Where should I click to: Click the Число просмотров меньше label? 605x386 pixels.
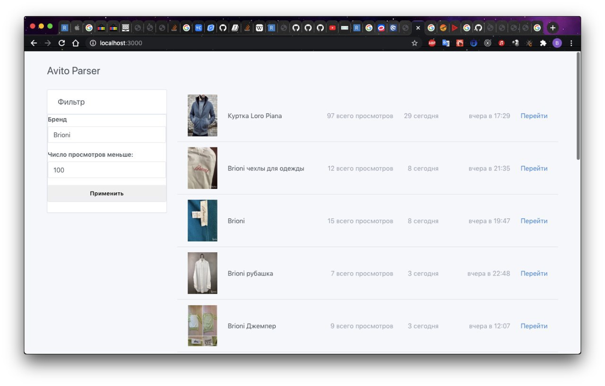(90, 154)
